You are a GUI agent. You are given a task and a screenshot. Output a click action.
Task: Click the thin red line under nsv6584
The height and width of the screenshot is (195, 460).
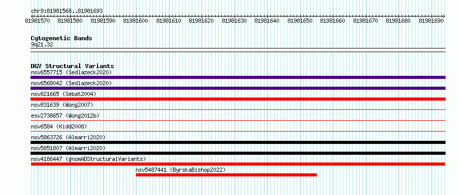coord(238,132)
